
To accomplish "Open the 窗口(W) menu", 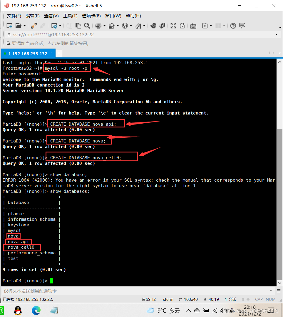I will tap(113, 16).
